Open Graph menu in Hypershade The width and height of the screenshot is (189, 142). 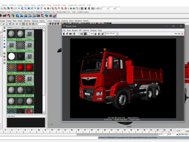pos(20,21)
